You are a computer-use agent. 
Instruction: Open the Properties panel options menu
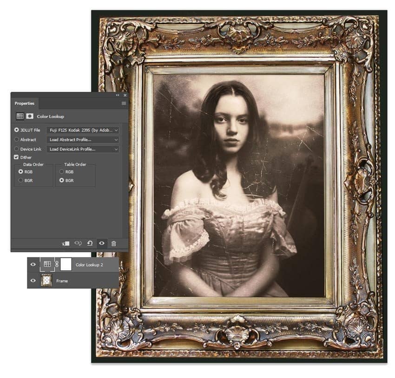tap(124, 103)
